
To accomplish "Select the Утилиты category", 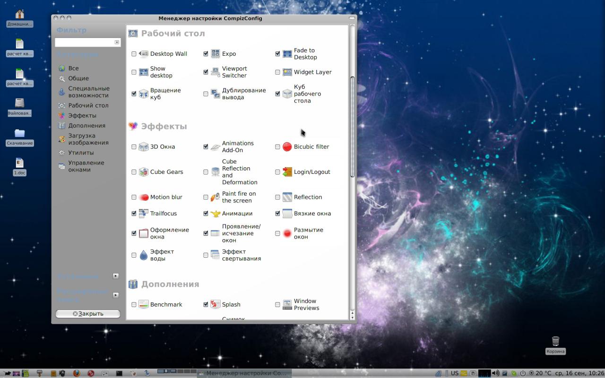I will point(76,153).
